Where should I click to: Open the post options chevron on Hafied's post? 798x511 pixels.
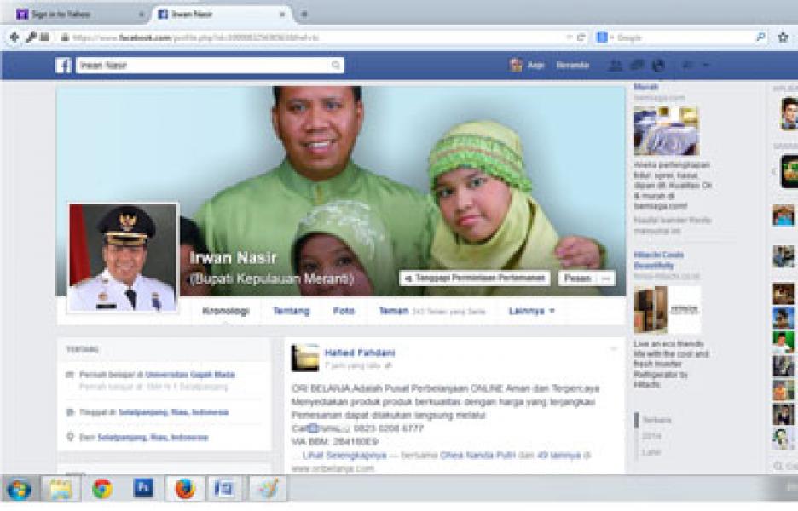(x=613, y=349)
